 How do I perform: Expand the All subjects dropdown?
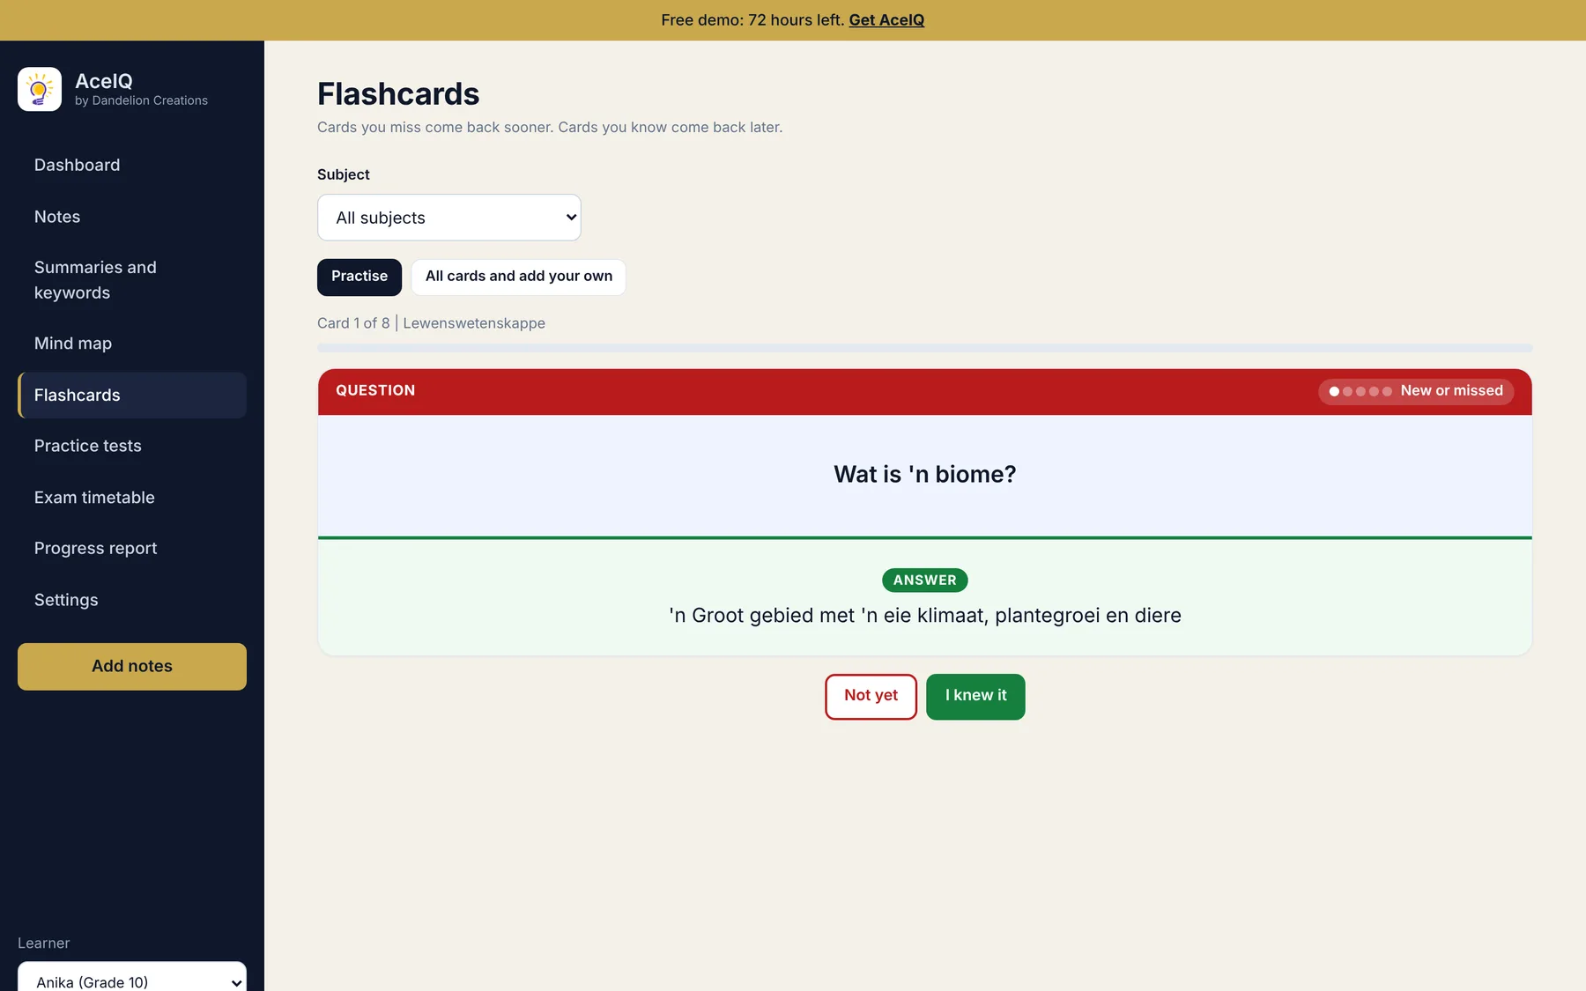(449, 218)
